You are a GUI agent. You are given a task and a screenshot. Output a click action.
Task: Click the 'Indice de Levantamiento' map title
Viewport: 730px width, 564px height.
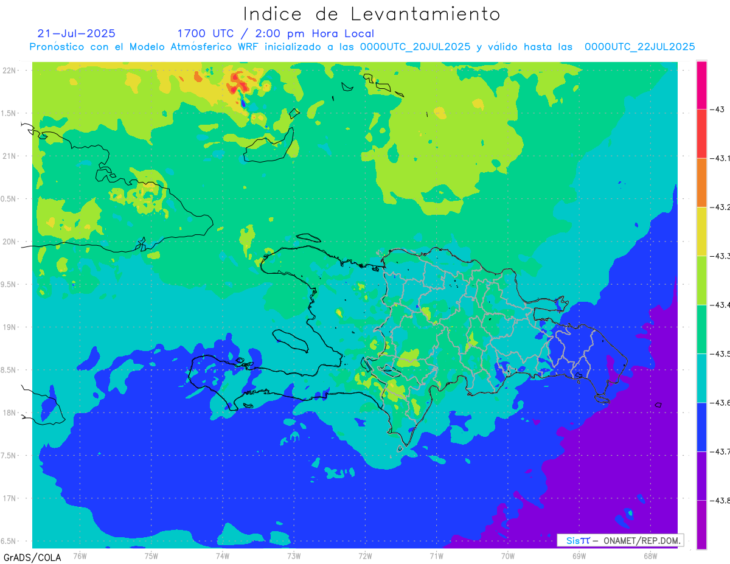tap(371, 13)
